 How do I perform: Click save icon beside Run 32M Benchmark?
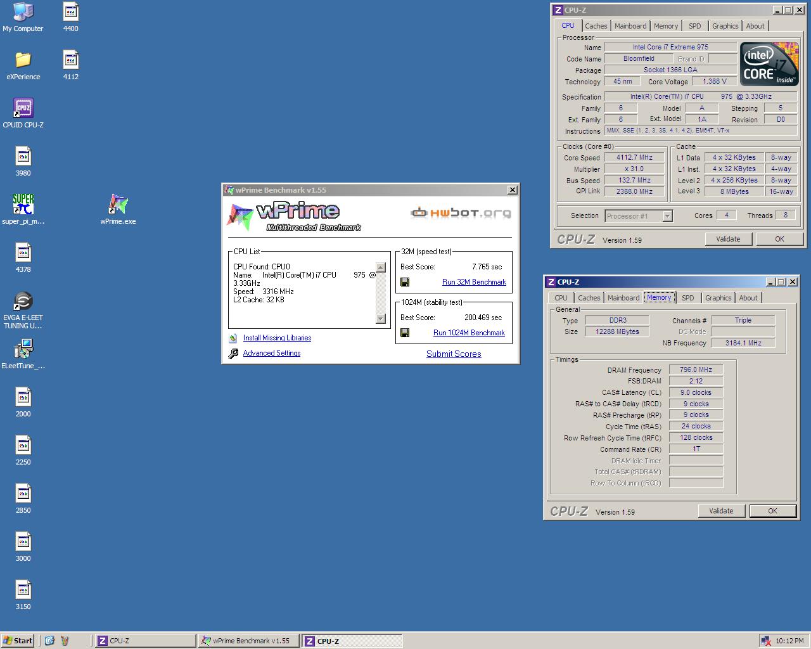point(405,282)
